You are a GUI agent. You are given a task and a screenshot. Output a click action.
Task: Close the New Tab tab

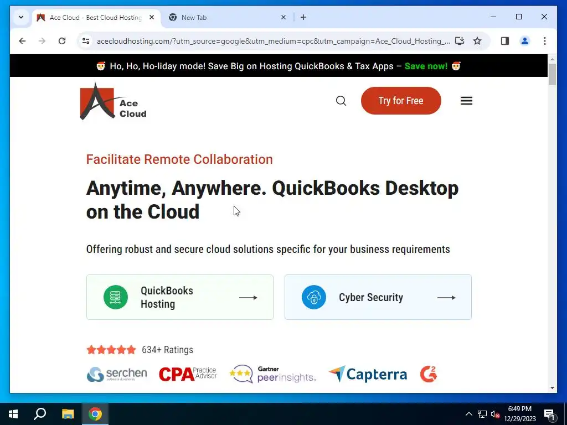tap(283, 17)
